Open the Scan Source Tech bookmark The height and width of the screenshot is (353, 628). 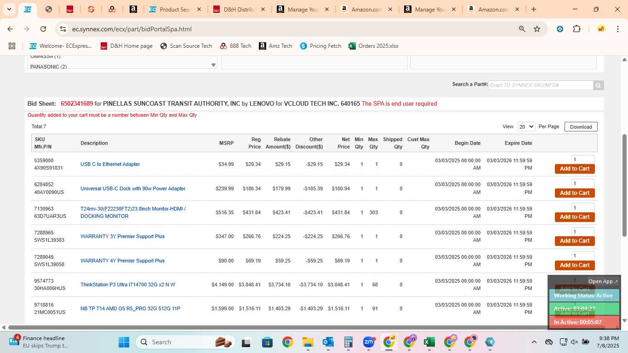(x=186, y=46)
